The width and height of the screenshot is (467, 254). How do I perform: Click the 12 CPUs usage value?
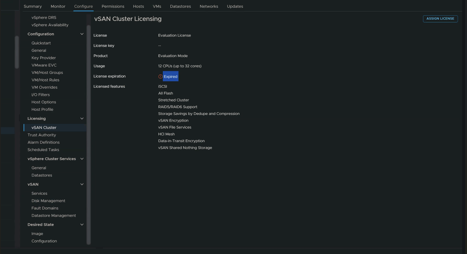[x=180, y=66]
